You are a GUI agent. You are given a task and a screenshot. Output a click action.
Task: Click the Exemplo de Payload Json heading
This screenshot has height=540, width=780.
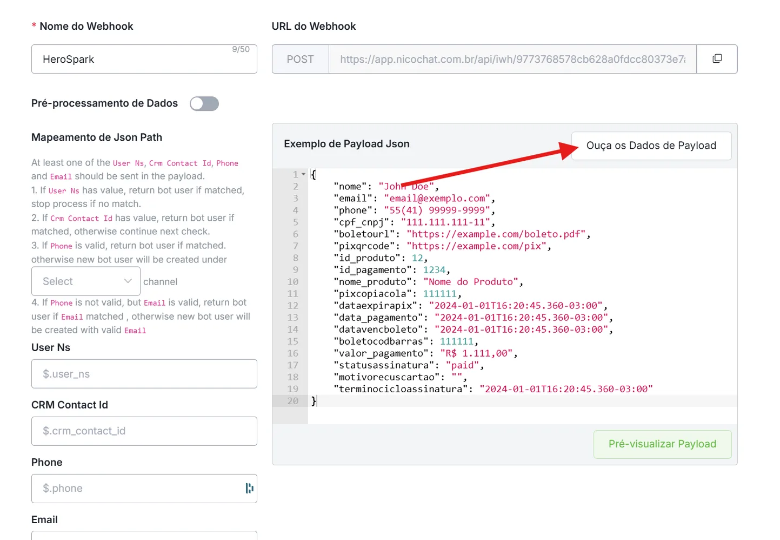[346, 144]
